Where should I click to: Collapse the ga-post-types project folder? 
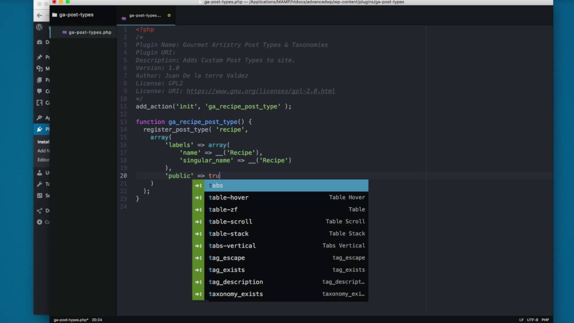[x=73, y=15]
